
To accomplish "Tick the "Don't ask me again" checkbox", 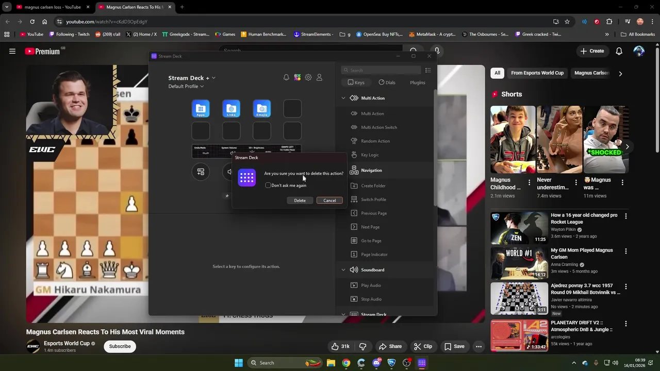I will pyautogui.click(x=268, y=185).
